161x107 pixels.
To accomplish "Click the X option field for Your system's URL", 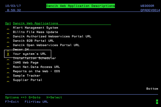I will tap(8, 54).
